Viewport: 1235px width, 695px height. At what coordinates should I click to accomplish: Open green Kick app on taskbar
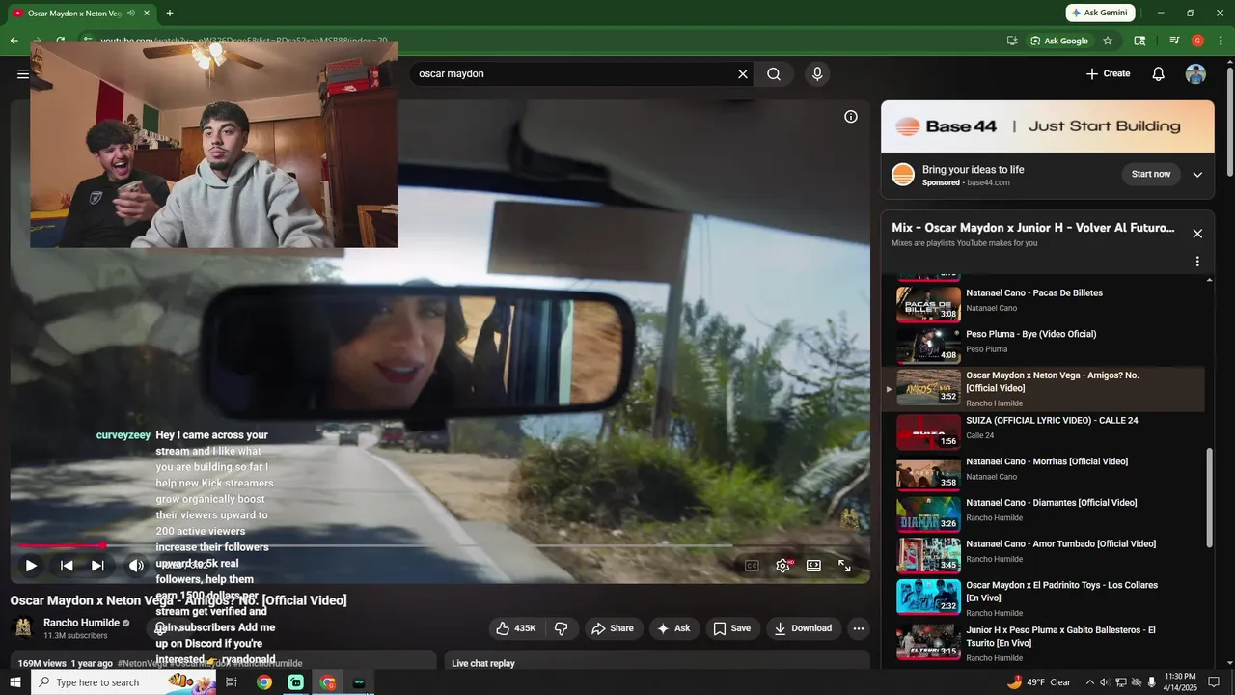[x=296, y=682]
